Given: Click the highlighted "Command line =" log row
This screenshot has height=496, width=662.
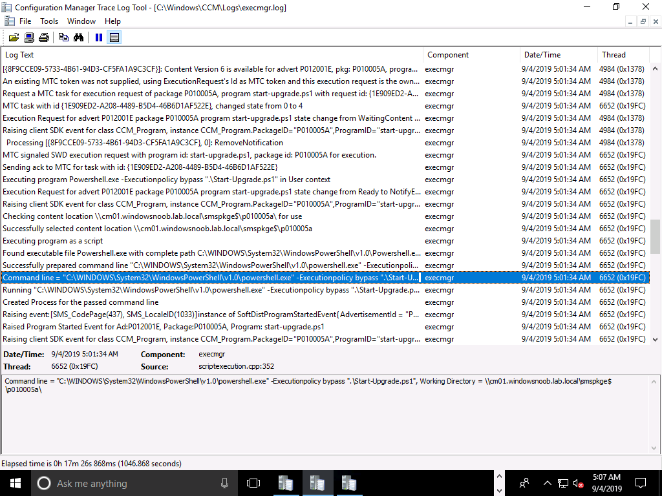Looking at the screenshot, I should 325,278.
